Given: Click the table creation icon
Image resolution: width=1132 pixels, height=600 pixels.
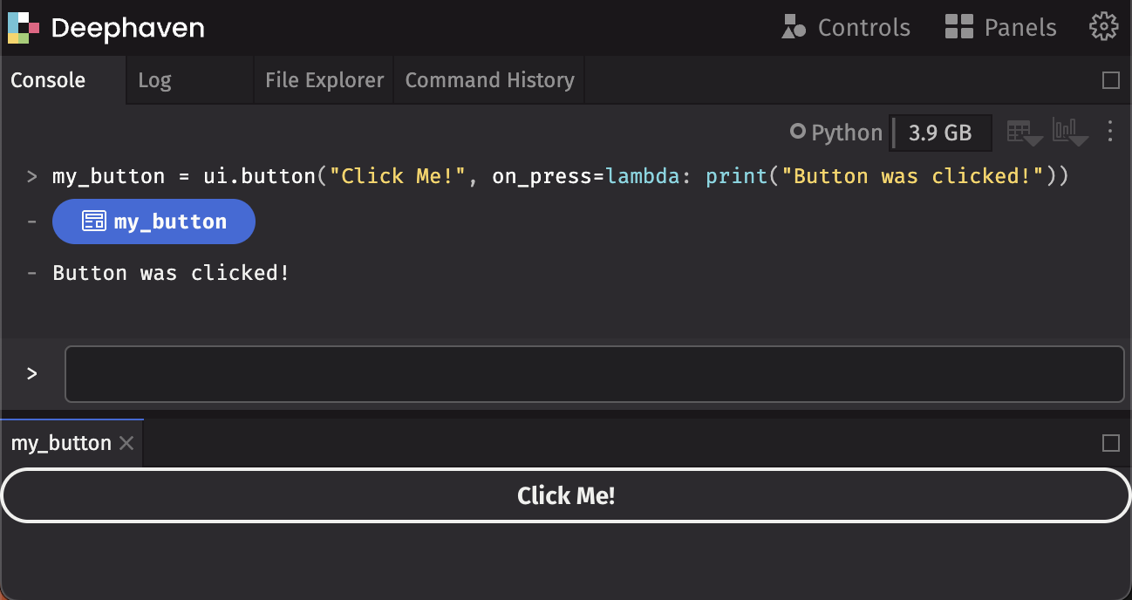Looking at the screenshot, I should coord(1019,131).
